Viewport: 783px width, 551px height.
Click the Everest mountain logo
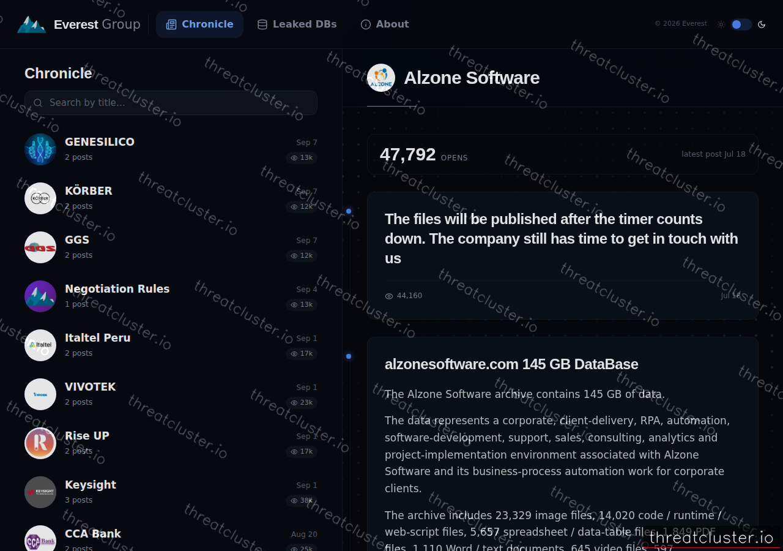(32, 24)
